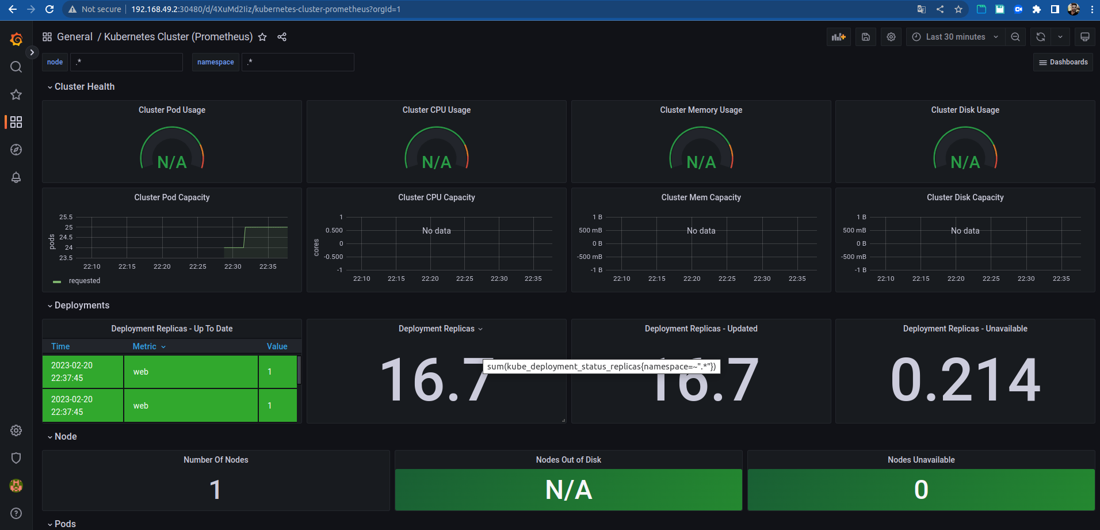Click the Dashboards links button
1100x530 pixels.
pos(1063,62)
